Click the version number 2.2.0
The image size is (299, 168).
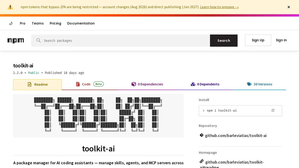pyautogui.click(x=18, y=73)
